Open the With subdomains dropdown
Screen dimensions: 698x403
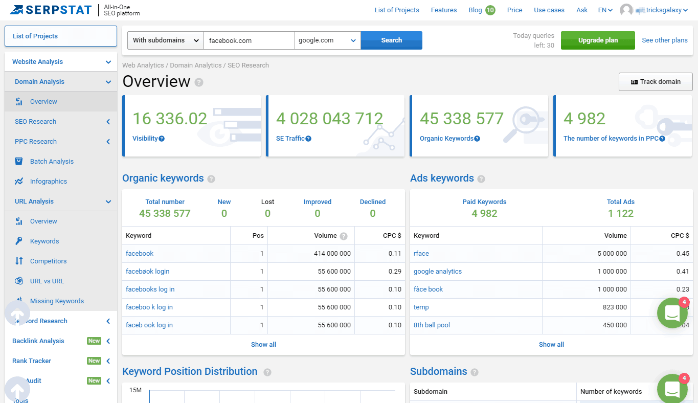tap(166, 40)
